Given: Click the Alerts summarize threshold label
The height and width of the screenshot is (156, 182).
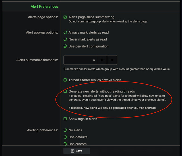Looking at the screenshot, I should click(x=37, y=60).
